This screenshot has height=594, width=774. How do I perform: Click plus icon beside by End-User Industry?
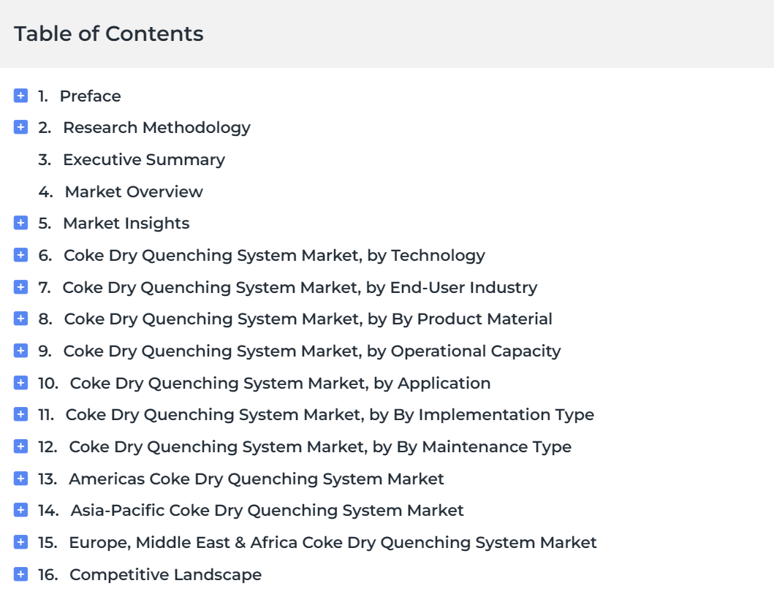click(x=20, y=286)
